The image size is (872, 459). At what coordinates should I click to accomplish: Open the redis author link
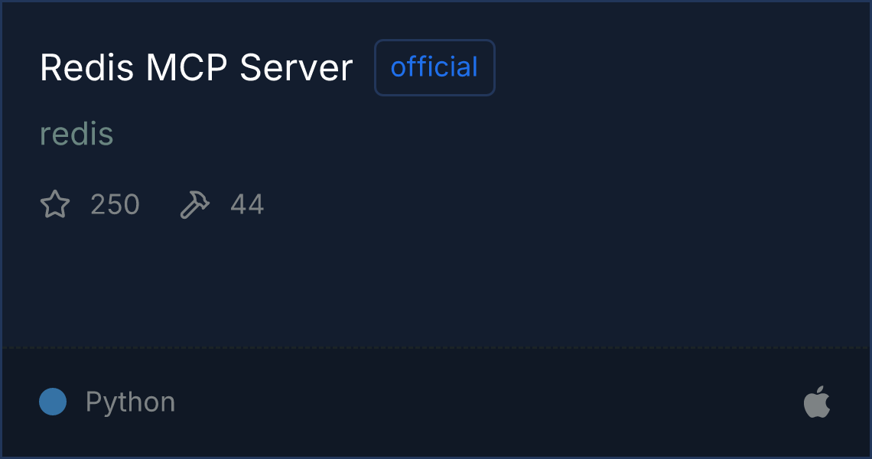tap(76, 134)
